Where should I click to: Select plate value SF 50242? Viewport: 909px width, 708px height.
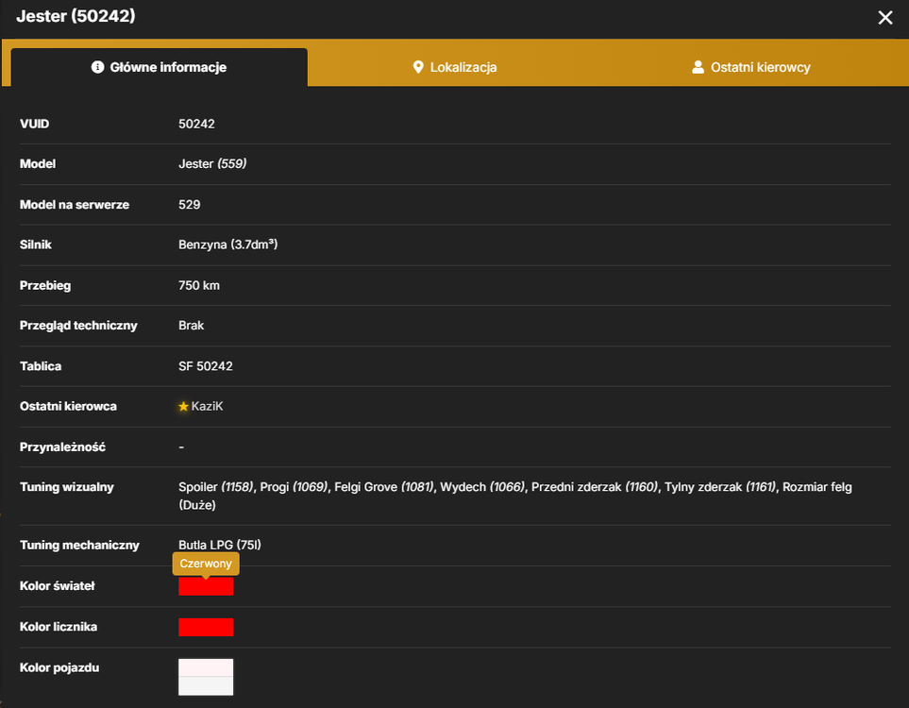pos(205,366)
